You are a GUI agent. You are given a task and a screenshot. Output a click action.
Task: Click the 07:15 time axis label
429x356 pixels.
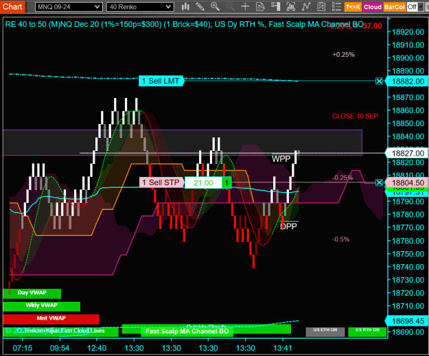coord(23,348)
